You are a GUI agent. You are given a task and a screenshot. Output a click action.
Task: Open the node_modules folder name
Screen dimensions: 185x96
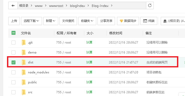coord(38,72)
